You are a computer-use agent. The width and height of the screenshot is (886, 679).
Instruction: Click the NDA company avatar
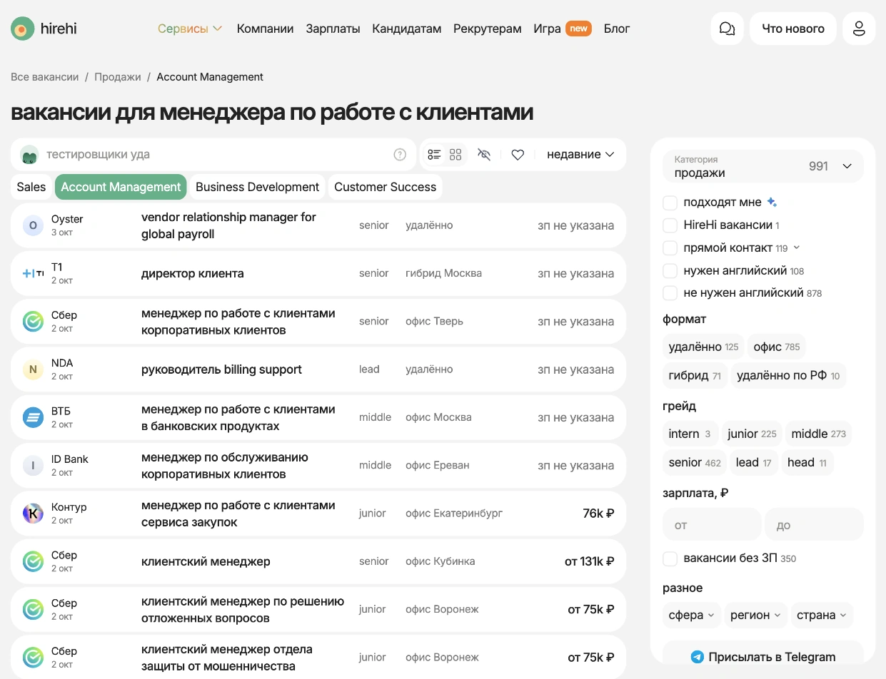tap(33, 369)
